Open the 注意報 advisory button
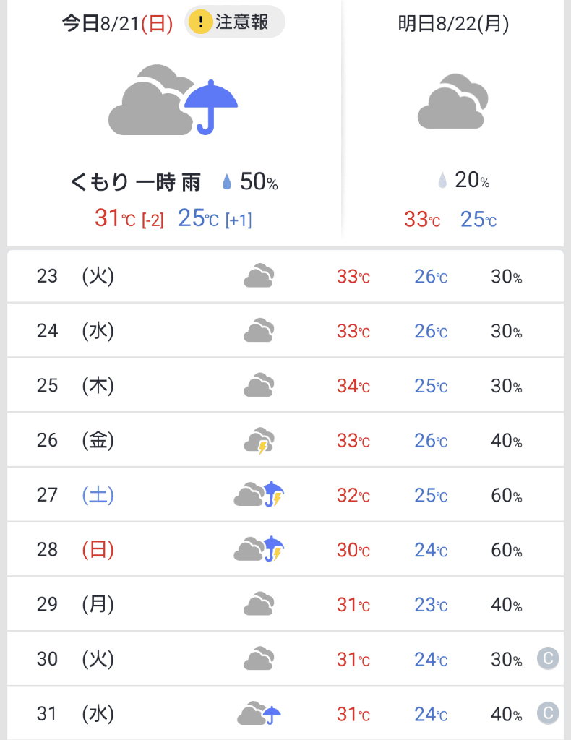571x740 pixels. pyautogui.click(x=236, y=22)
